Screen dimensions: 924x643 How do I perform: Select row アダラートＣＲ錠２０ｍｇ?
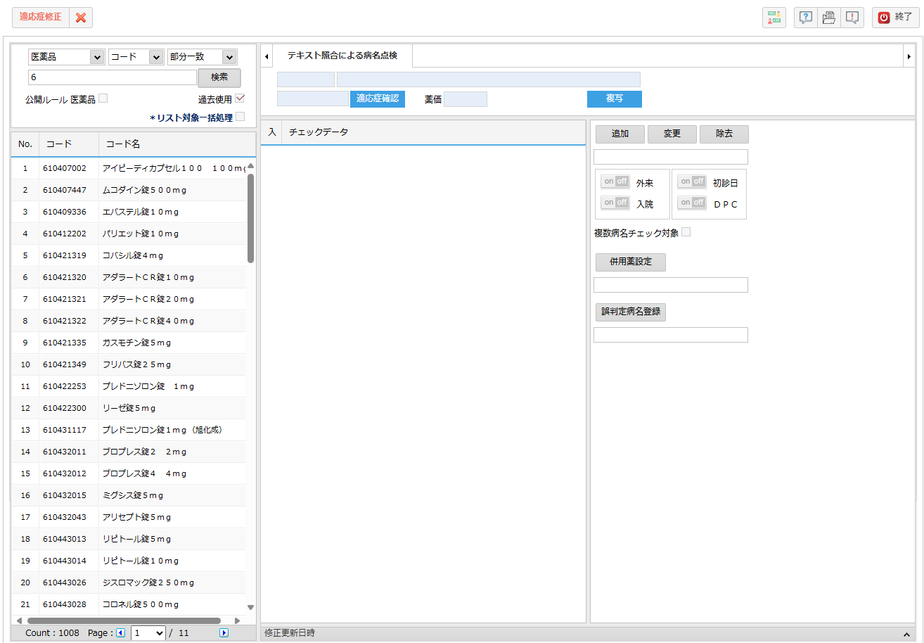pyautogui.click(x=129, y=299)
